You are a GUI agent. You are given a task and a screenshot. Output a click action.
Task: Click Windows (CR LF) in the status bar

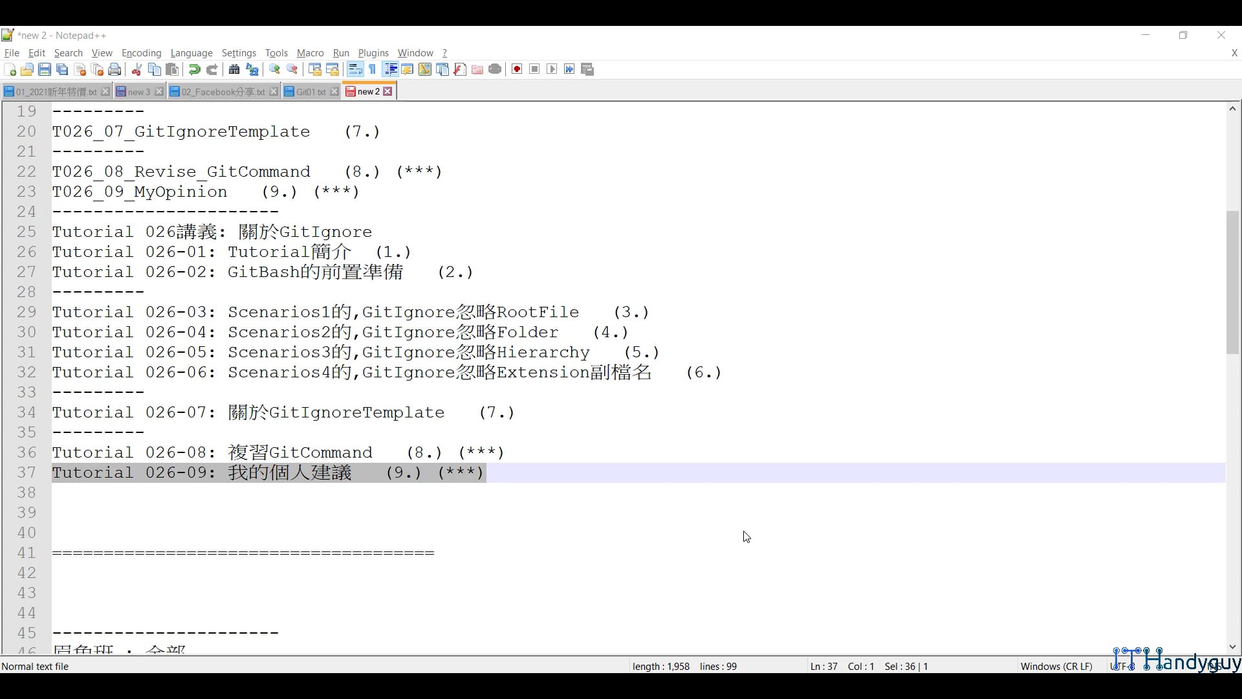[1056, 666]
